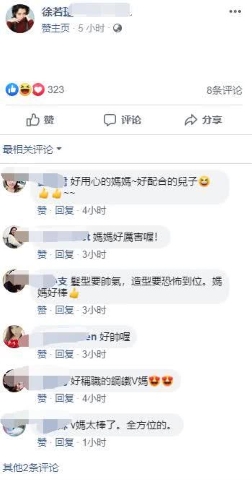
Task: Expand the 最相关评论 sorting dropdown
Action: tap(32, 149)
